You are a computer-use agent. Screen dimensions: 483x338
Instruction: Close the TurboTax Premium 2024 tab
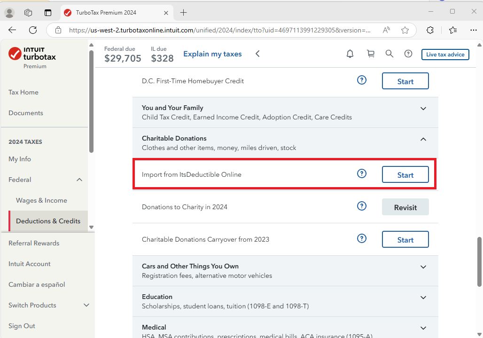(166, 13)
